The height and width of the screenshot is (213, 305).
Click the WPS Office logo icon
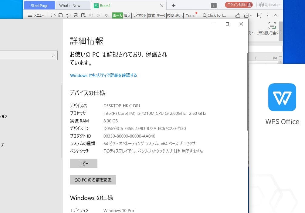(282, 97)
